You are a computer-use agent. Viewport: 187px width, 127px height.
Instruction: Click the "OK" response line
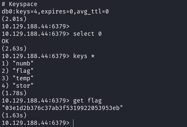coord(5,41)
